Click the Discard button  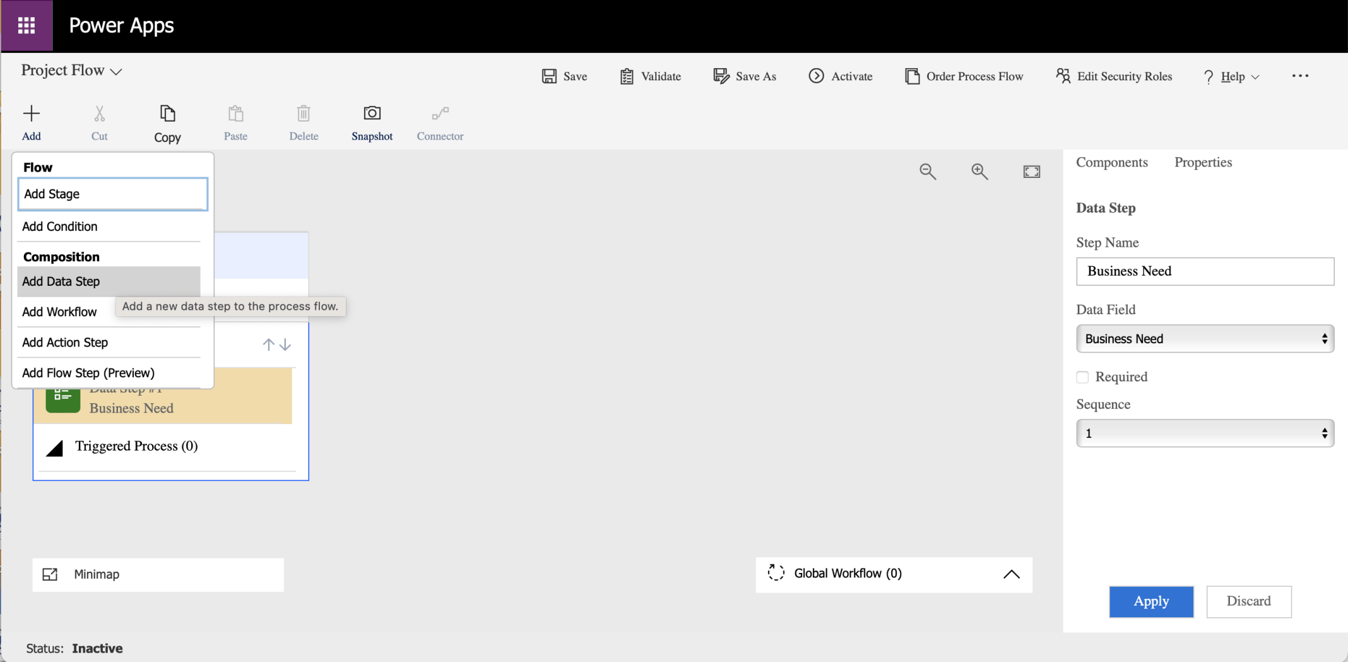(1248, 601)
